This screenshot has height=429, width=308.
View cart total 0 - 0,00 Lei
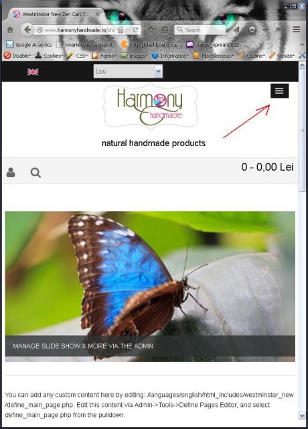point(267,167)
